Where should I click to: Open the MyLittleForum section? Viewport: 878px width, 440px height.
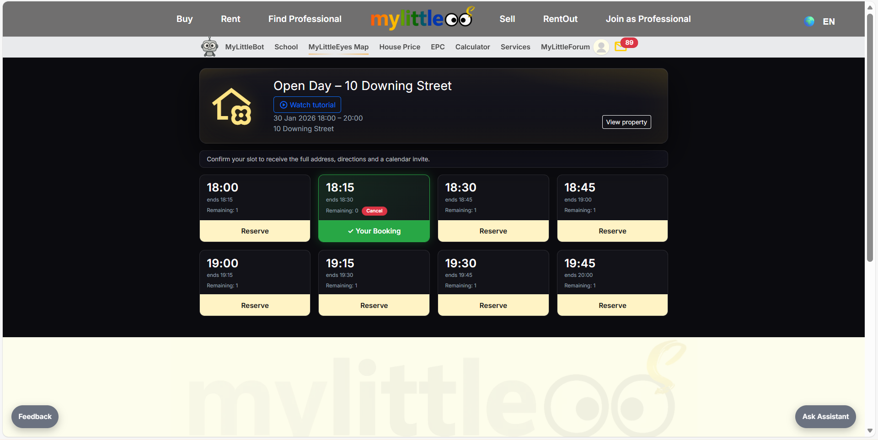click(565, 47)
